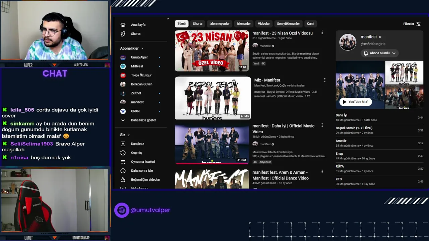Select the İzlenenler filter chip
Viewport: 429px width, 241px height.
point(244,24)
